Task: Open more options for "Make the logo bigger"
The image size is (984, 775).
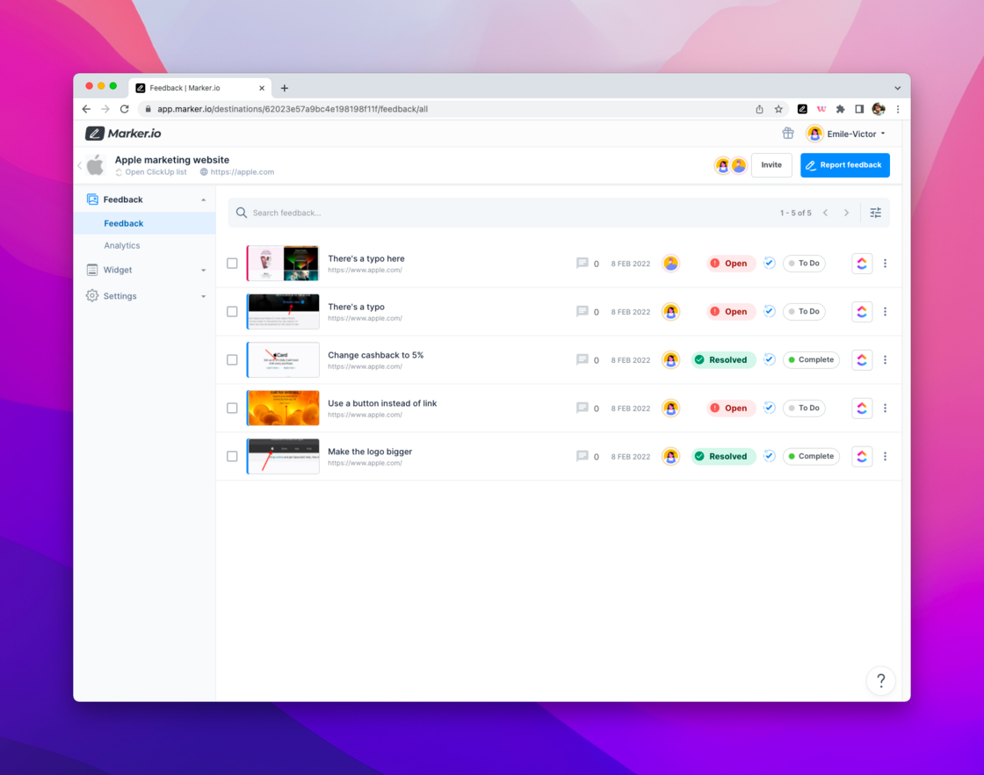Action: (885, 456)
